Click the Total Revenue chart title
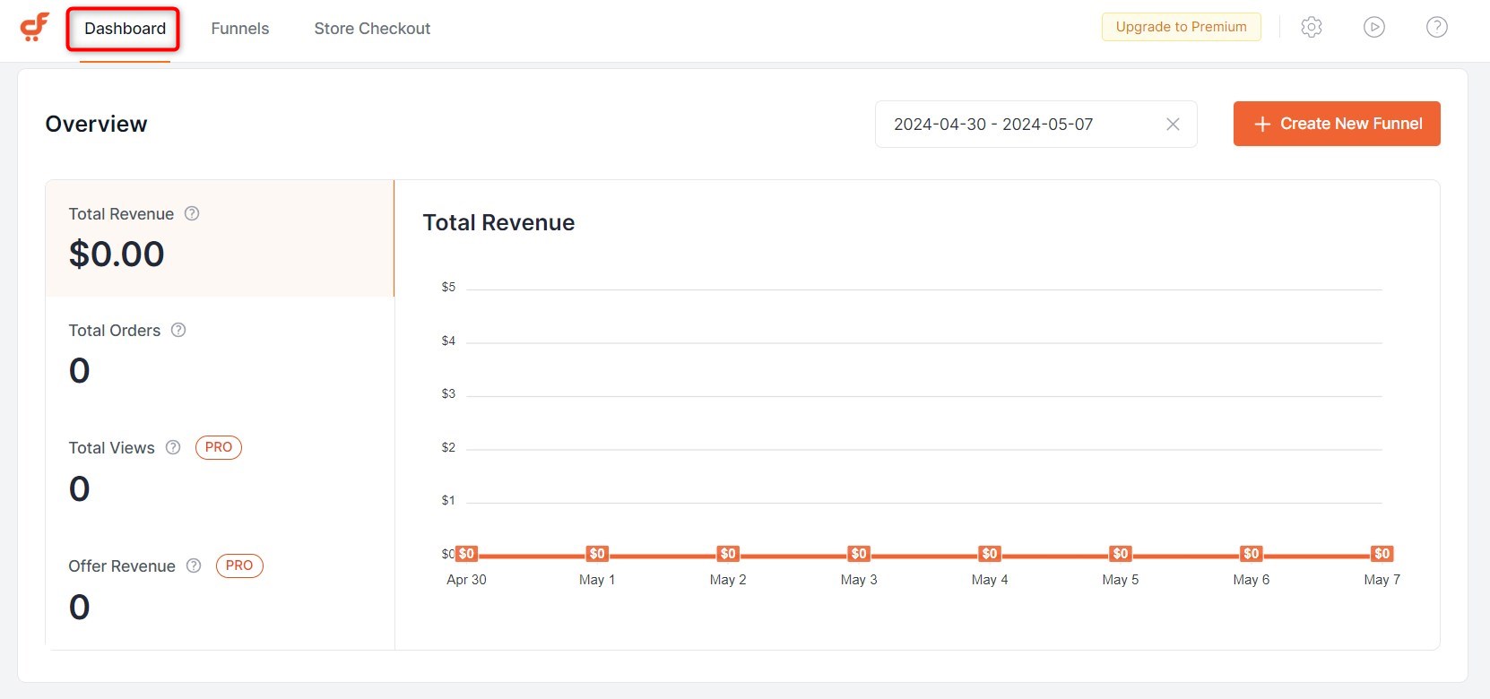Screen dimensions: 1490x699 point(498,222)
